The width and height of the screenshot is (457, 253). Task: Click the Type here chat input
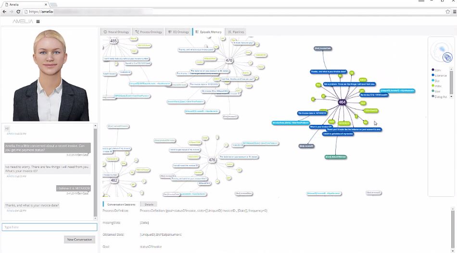(x=49, y=227)
